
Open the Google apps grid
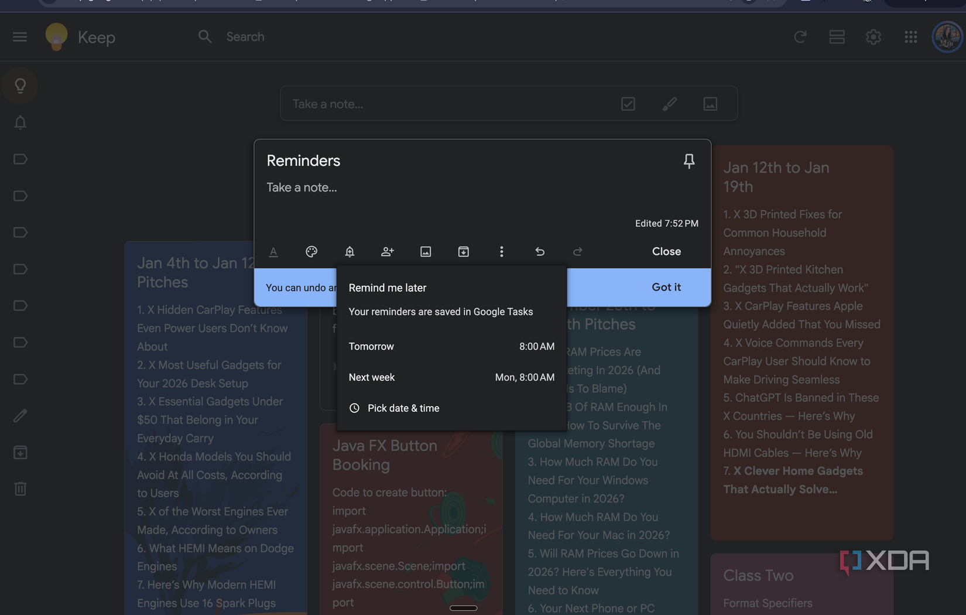[x=910, y=37]
